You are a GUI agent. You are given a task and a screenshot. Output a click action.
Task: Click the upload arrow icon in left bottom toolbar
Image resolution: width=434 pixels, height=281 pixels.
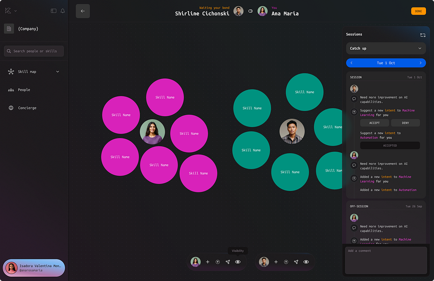coord(217,262)
